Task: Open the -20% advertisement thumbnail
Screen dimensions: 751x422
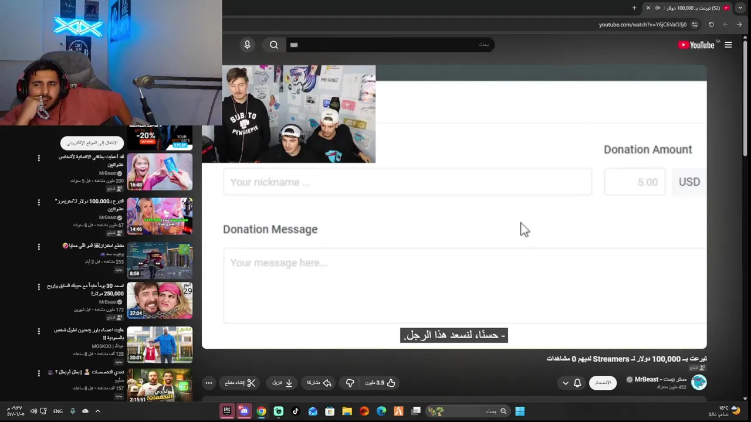Action: tap(160, 138)
